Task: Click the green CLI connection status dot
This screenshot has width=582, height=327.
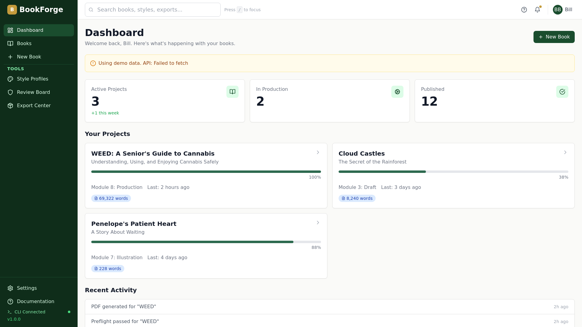Action: tap(69, 312)
